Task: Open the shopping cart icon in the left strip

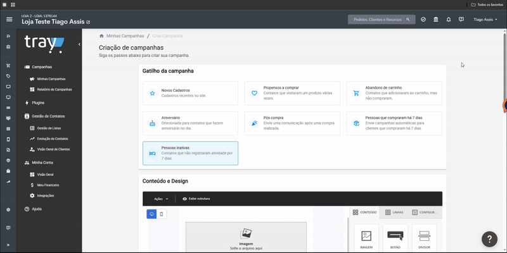Action: tap(8, 66)
